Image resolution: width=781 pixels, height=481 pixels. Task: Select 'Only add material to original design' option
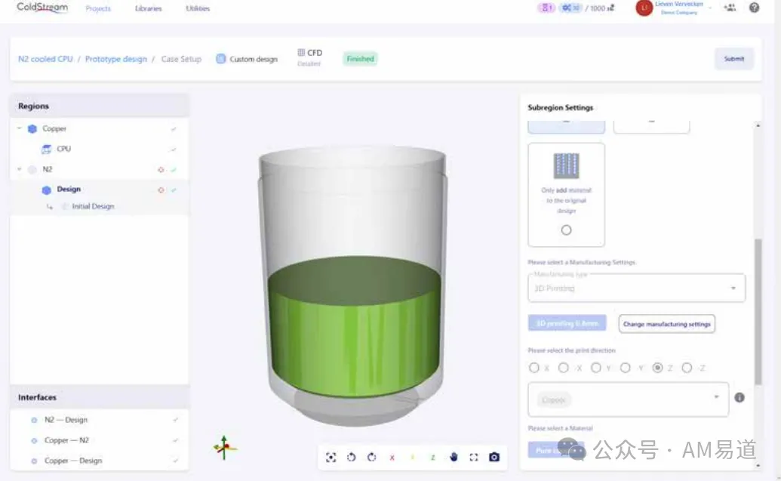tap(567, 230)
